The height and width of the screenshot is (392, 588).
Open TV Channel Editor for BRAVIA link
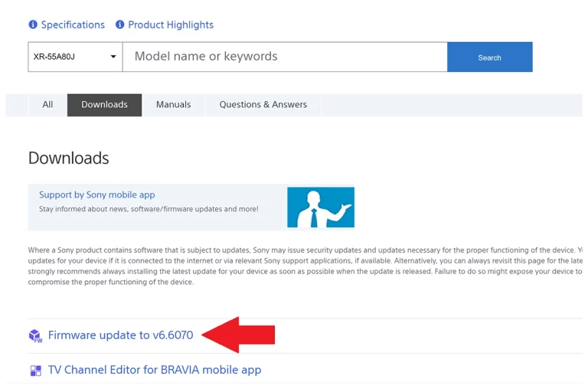coord(155,370)
